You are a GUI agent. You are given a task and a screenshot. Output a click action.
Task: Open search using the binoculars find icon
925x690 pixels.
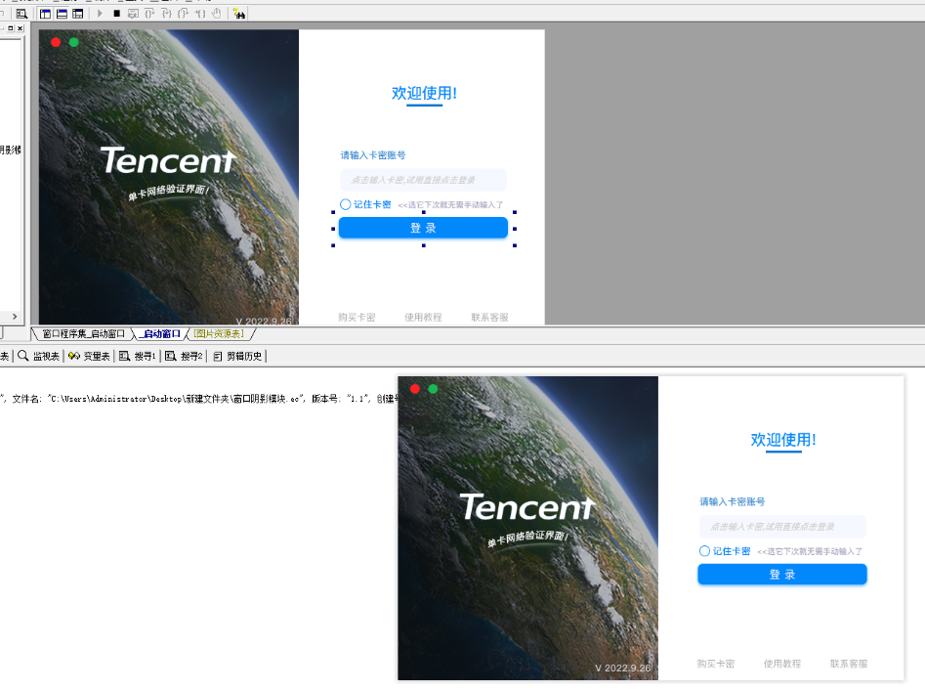coord(240,14)
